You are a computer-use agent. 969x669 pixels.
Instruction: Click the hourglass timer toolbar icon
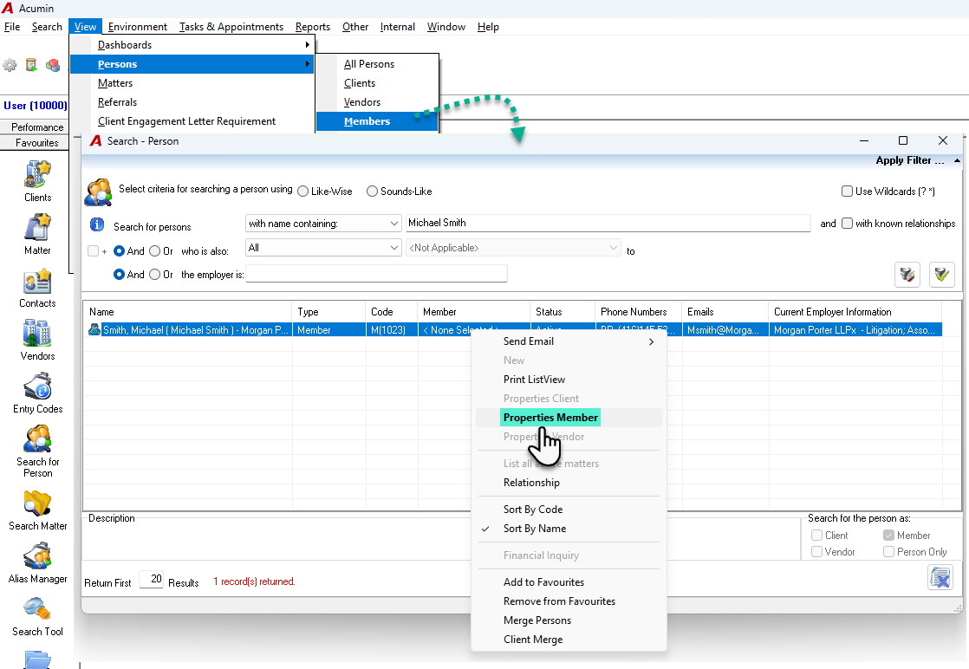click(31, 65)
